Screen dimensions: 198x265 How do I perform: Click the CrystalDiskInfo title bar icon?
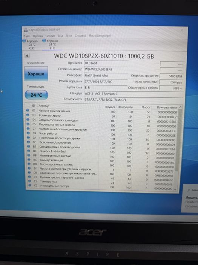point(26,30)
